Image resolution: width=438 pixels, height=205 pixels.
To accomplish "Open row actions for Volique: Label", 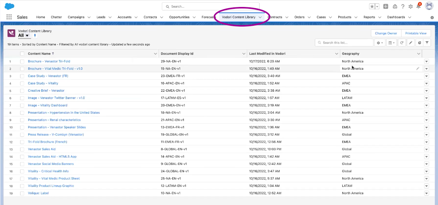I will click(x=426, y=193).
